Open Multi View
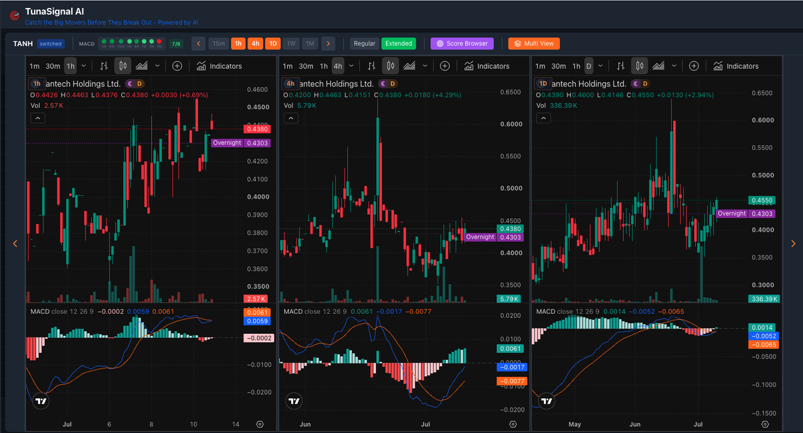The width and height of the screenshot is (803, 433). point(533,44)
